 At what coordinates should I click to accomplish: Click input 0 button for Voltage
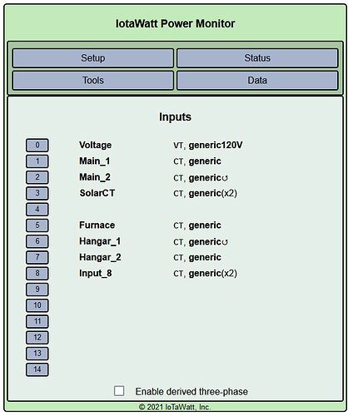[x=37, y=145]
